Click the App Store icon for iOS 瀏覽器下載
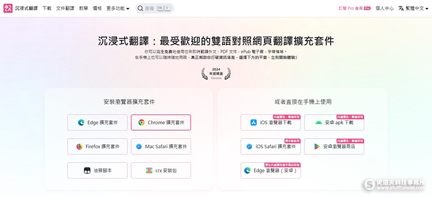Image resolution: width=432 pixels, height=197 pixels. tap(253, 123)
